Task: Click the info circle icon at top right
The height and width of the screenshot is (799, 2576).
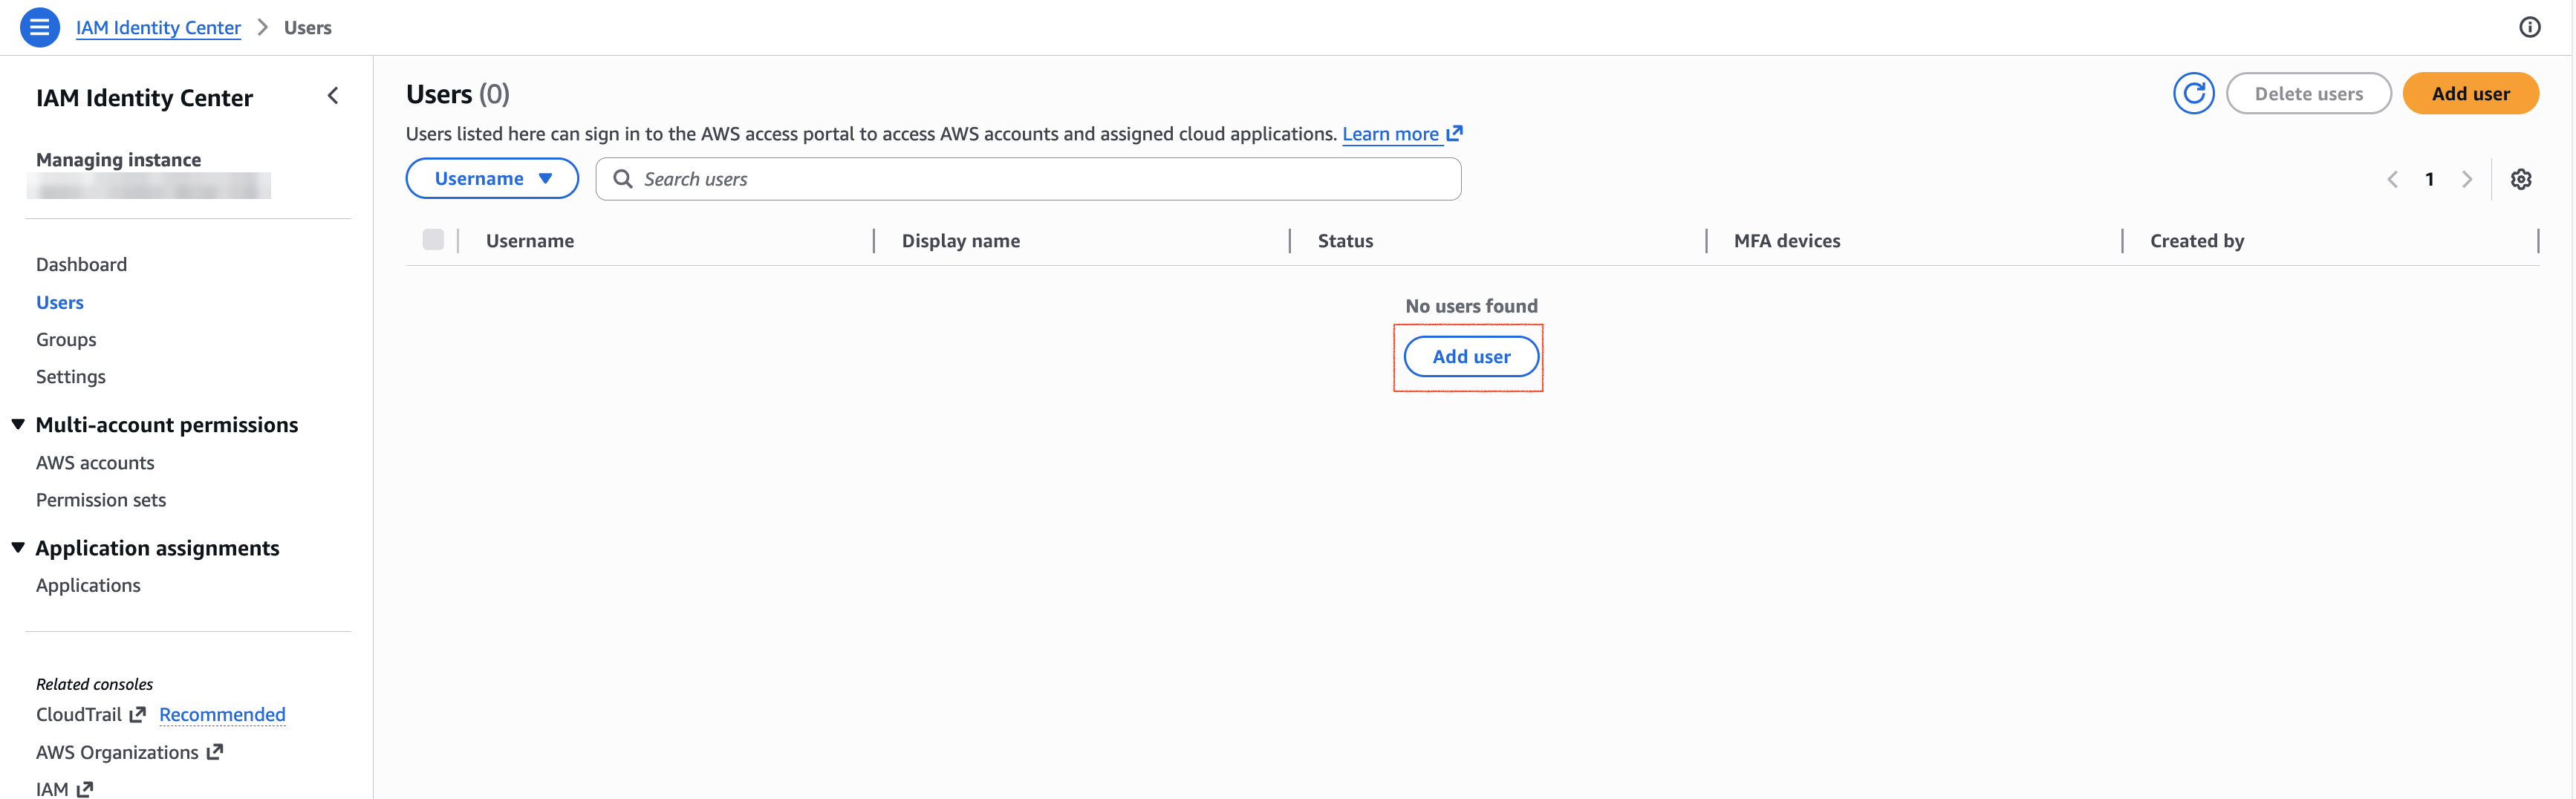Action: [x=2530, y=27]
